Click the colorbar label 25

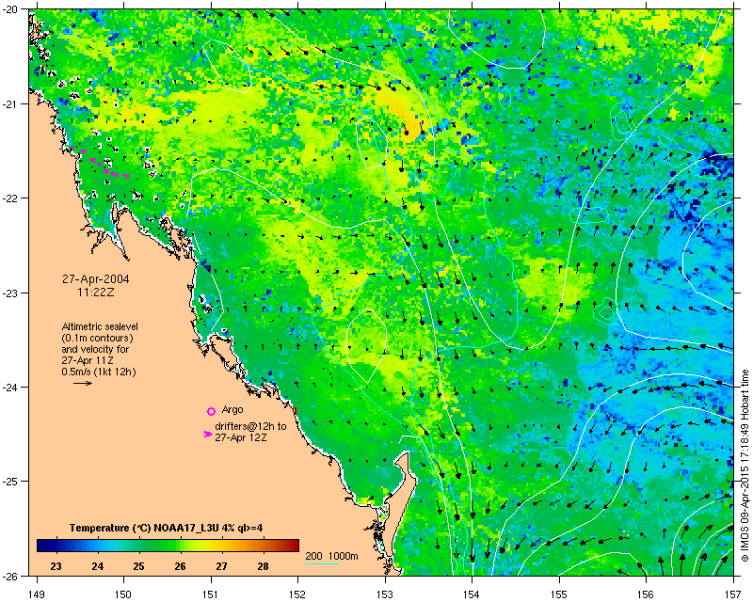pos(138,566)
